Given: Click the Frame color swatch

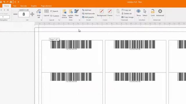Looking at the screenshot, I should 110,11.
